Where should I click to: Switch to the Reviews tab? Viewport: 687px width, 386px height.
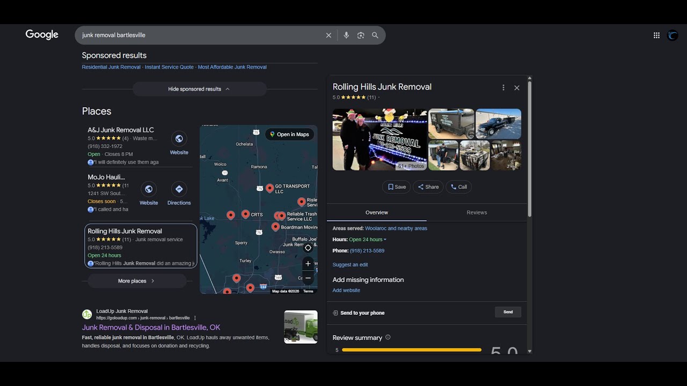pos(477,213)
